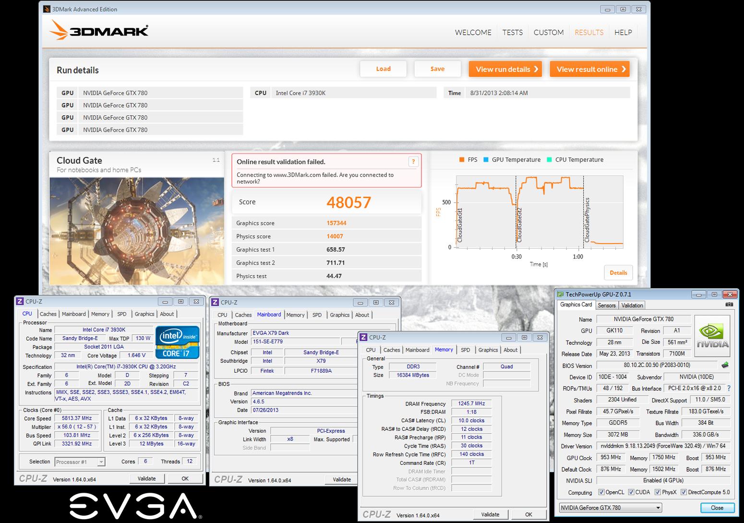The width and height of the screenshot is (744, 523).
Task: Click the GPU-Z camera screenshot icon
Action: pyautogui.click(x=729, y=304)
